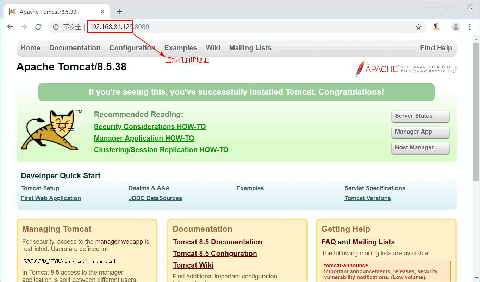Click the scrollbar down arrow
This screenshot has height=282, width=480.
[476, 278]
